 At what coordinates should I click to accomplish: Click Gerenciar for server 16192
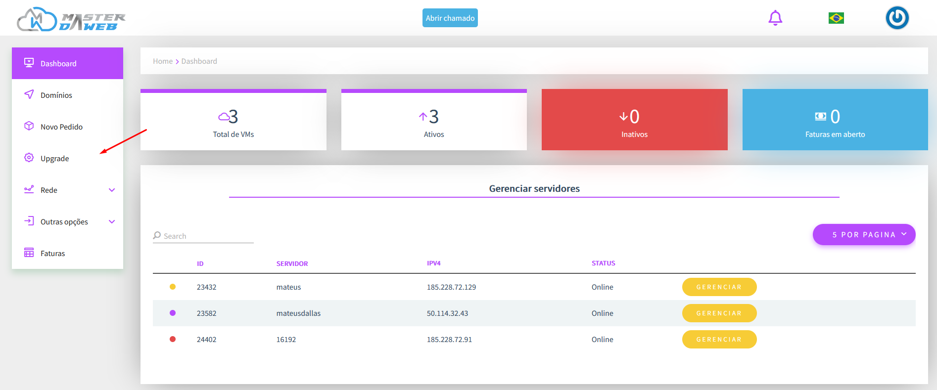point(719,339)
